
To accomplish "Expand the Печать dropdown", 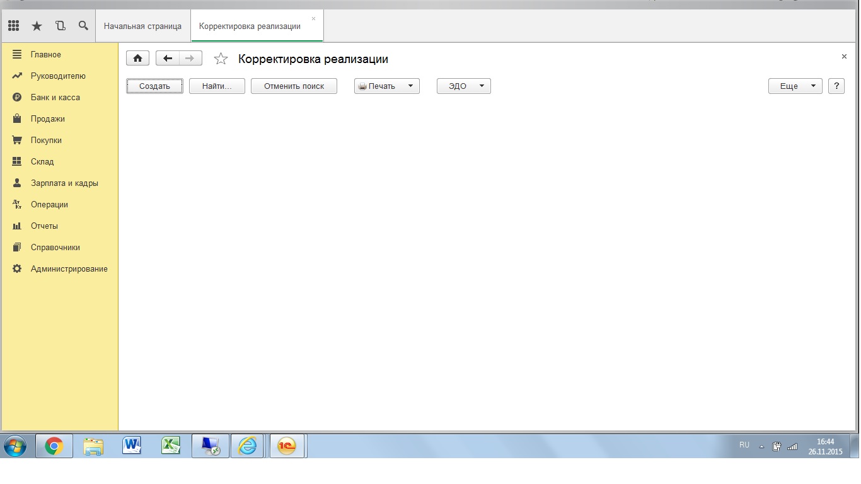I will coord(387,86).
